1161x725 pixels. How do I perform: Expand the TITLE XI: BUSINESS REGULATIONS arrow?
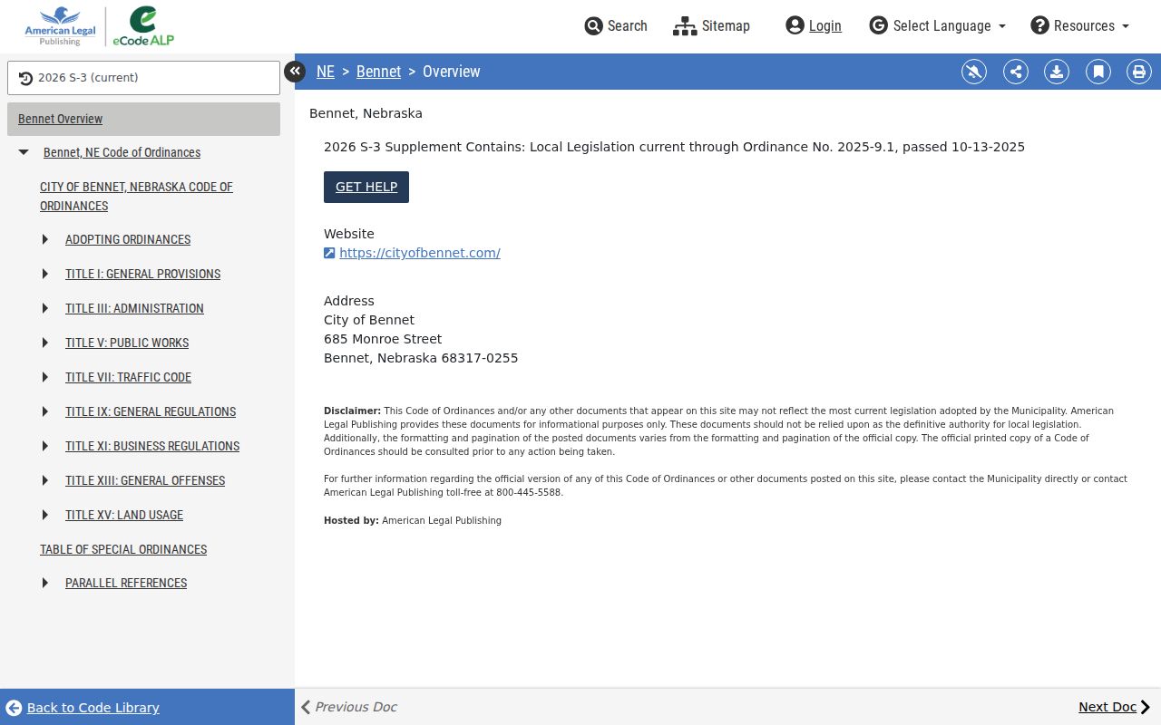pyautogui.click(x=45, y=446)
